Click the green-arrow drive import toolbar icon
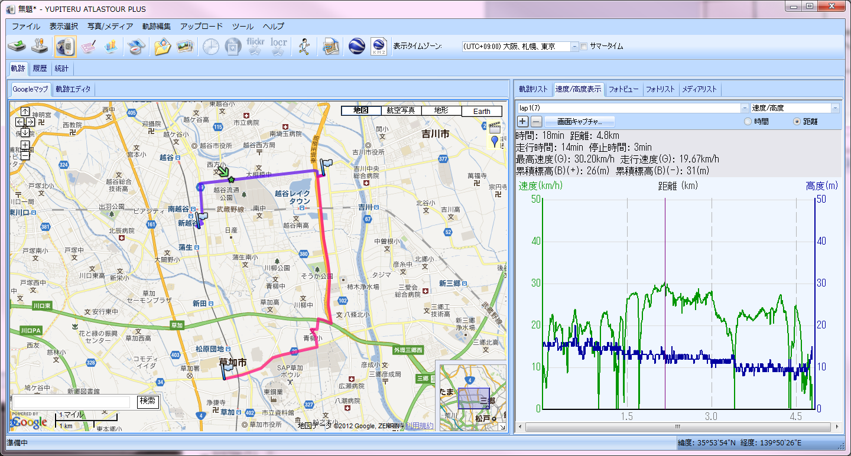The image size is (851, 456). 16,46
